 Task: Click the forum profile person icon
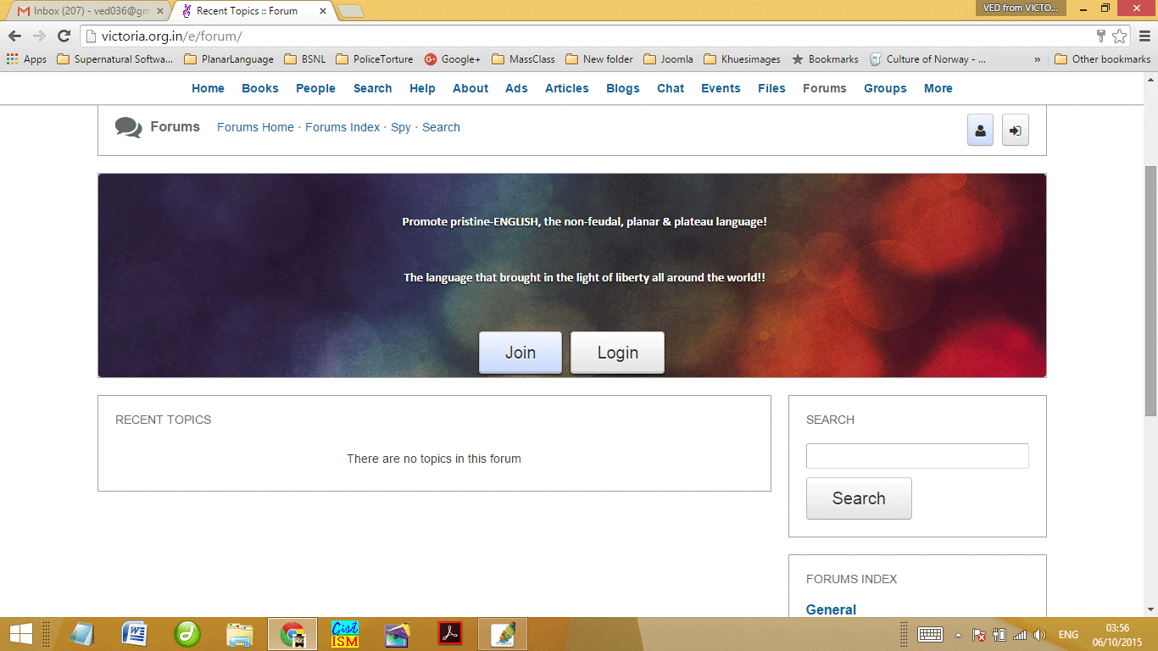(x=980, y=131)
